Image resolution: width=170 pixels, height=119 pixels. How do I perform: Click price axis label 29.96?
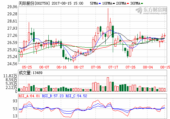(12, 7)
